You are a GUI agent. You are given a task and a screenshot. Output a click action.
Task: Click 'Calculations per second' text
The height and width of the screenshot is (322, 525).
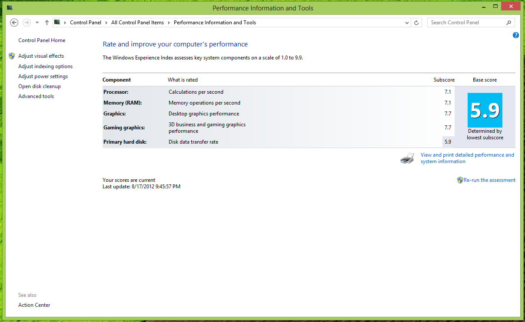(196, 92)
